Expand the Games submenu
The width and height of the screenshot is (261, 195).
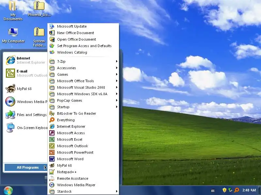pos(83,74)
